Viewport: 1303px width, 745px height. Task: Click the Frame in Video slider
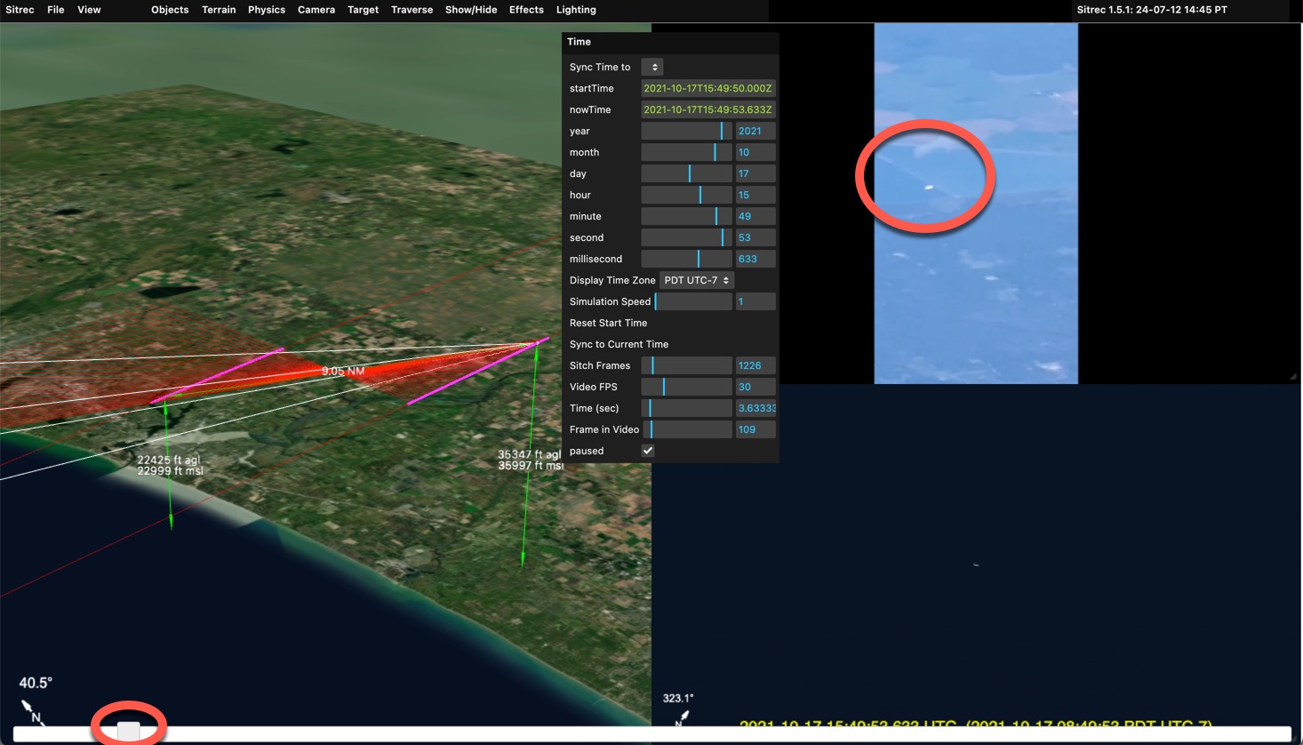(x=687, y=429)
